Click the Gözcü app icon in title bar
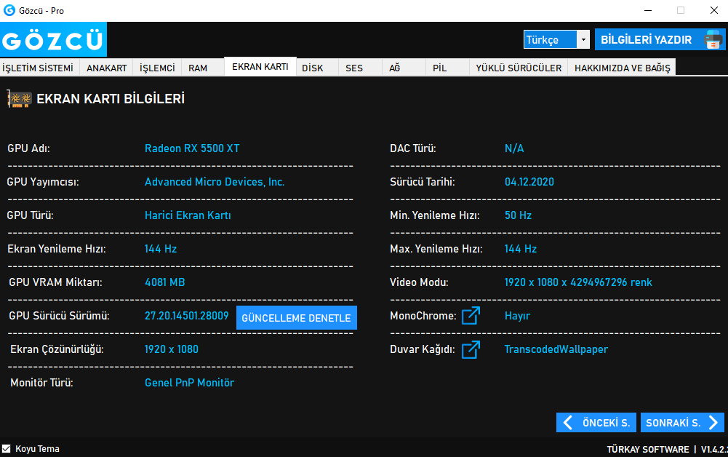The image size is (728, 457). (9, 10)
